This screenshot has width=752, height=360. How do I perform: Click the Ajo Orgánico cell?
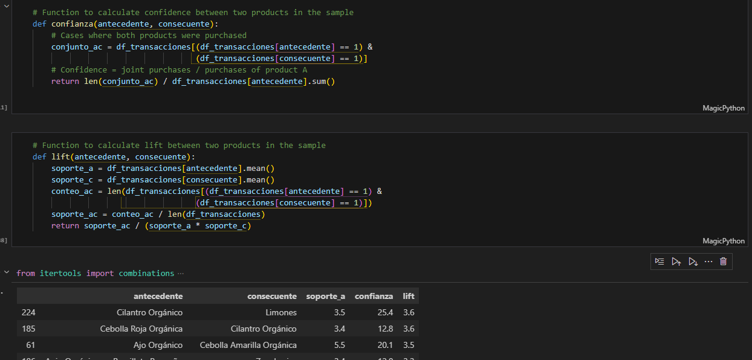158,345
